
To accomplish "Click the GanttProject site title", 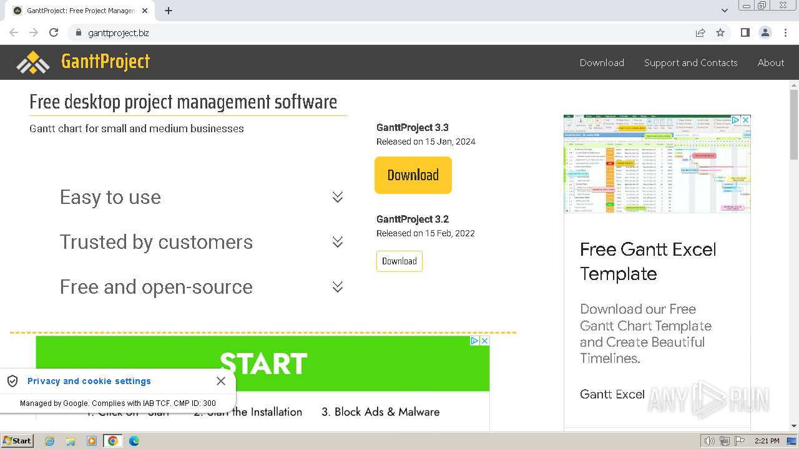I will (105, 62).
